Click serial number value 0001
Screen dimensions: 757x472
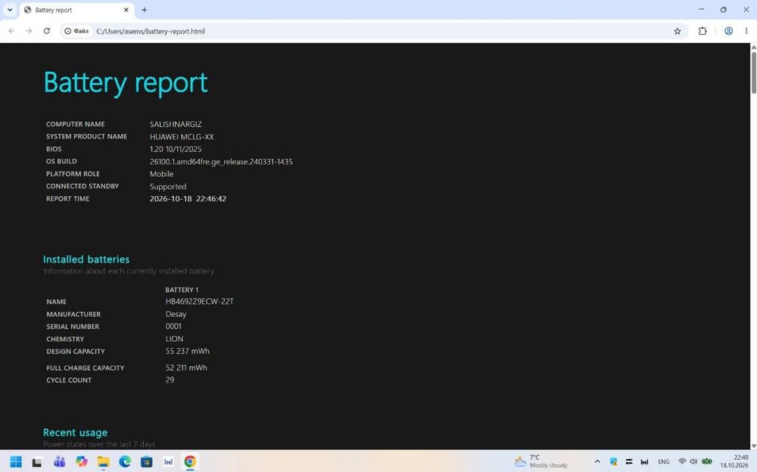click(x=173, y=326)
